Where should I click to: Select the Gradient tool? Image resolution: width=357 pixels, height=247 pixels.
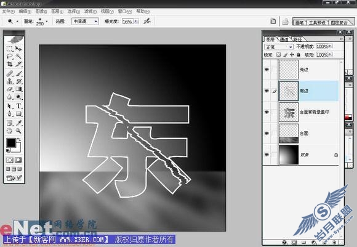[x=18, y=89]
